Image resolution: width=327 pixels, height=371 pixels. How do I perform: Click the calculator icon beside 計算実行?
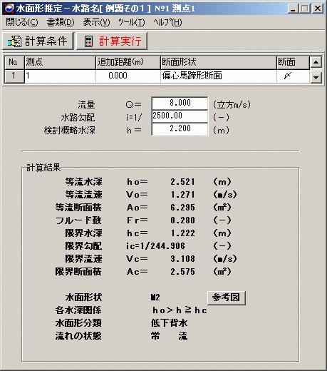[x=88, y=41]
